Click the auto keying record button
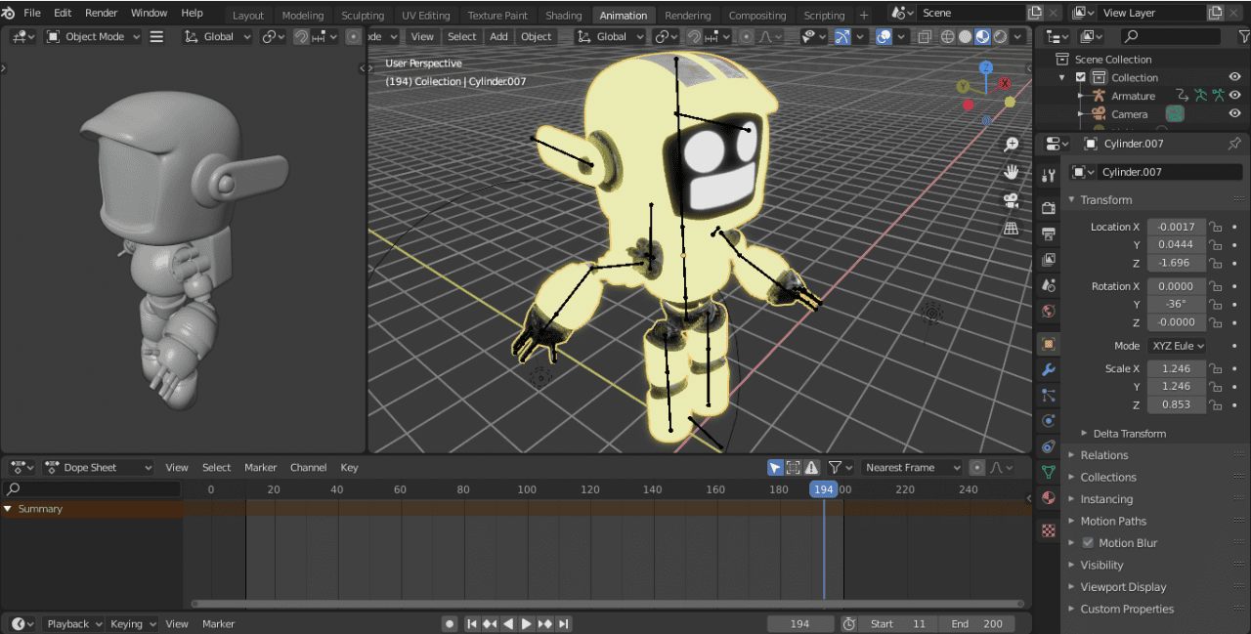 tap(450, 623)
